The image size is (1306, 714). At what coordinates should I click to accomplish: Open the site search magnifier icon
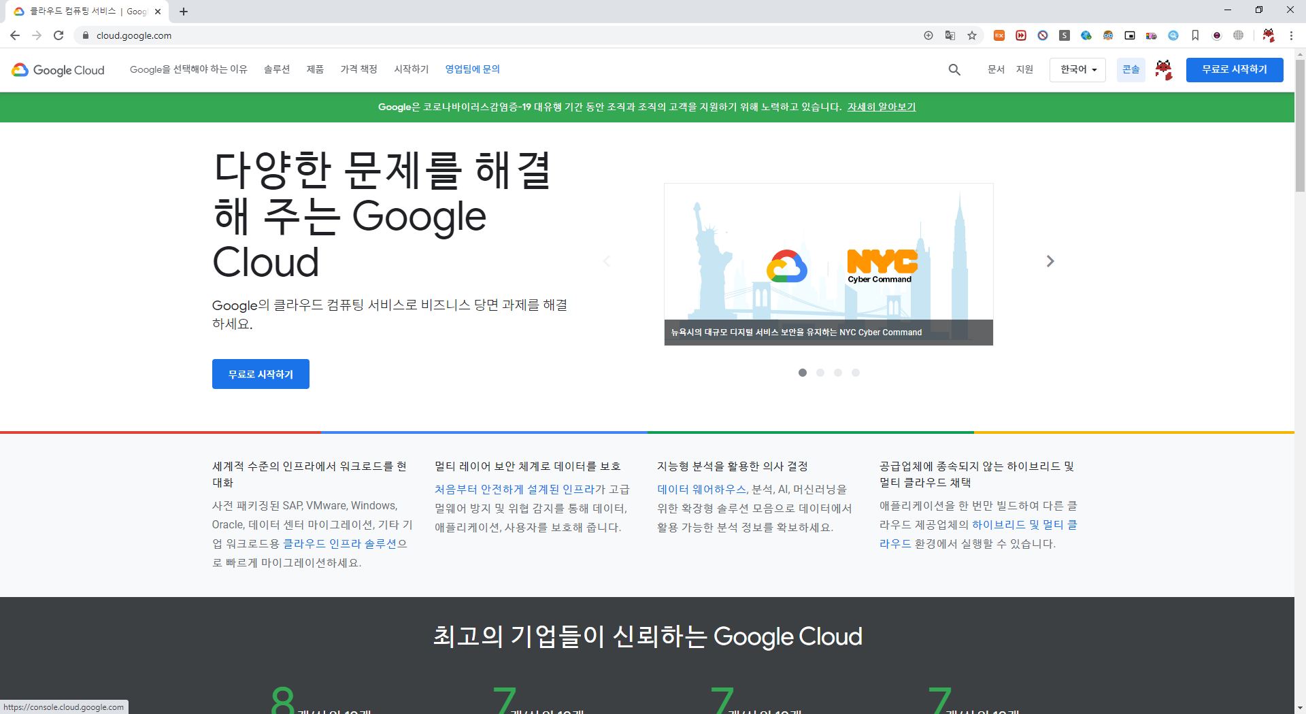tap(954, 69)
